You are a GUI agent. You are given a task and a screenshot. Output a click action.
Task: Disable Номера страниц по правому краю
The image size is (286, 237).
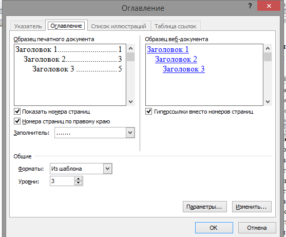tap(17, 121)
